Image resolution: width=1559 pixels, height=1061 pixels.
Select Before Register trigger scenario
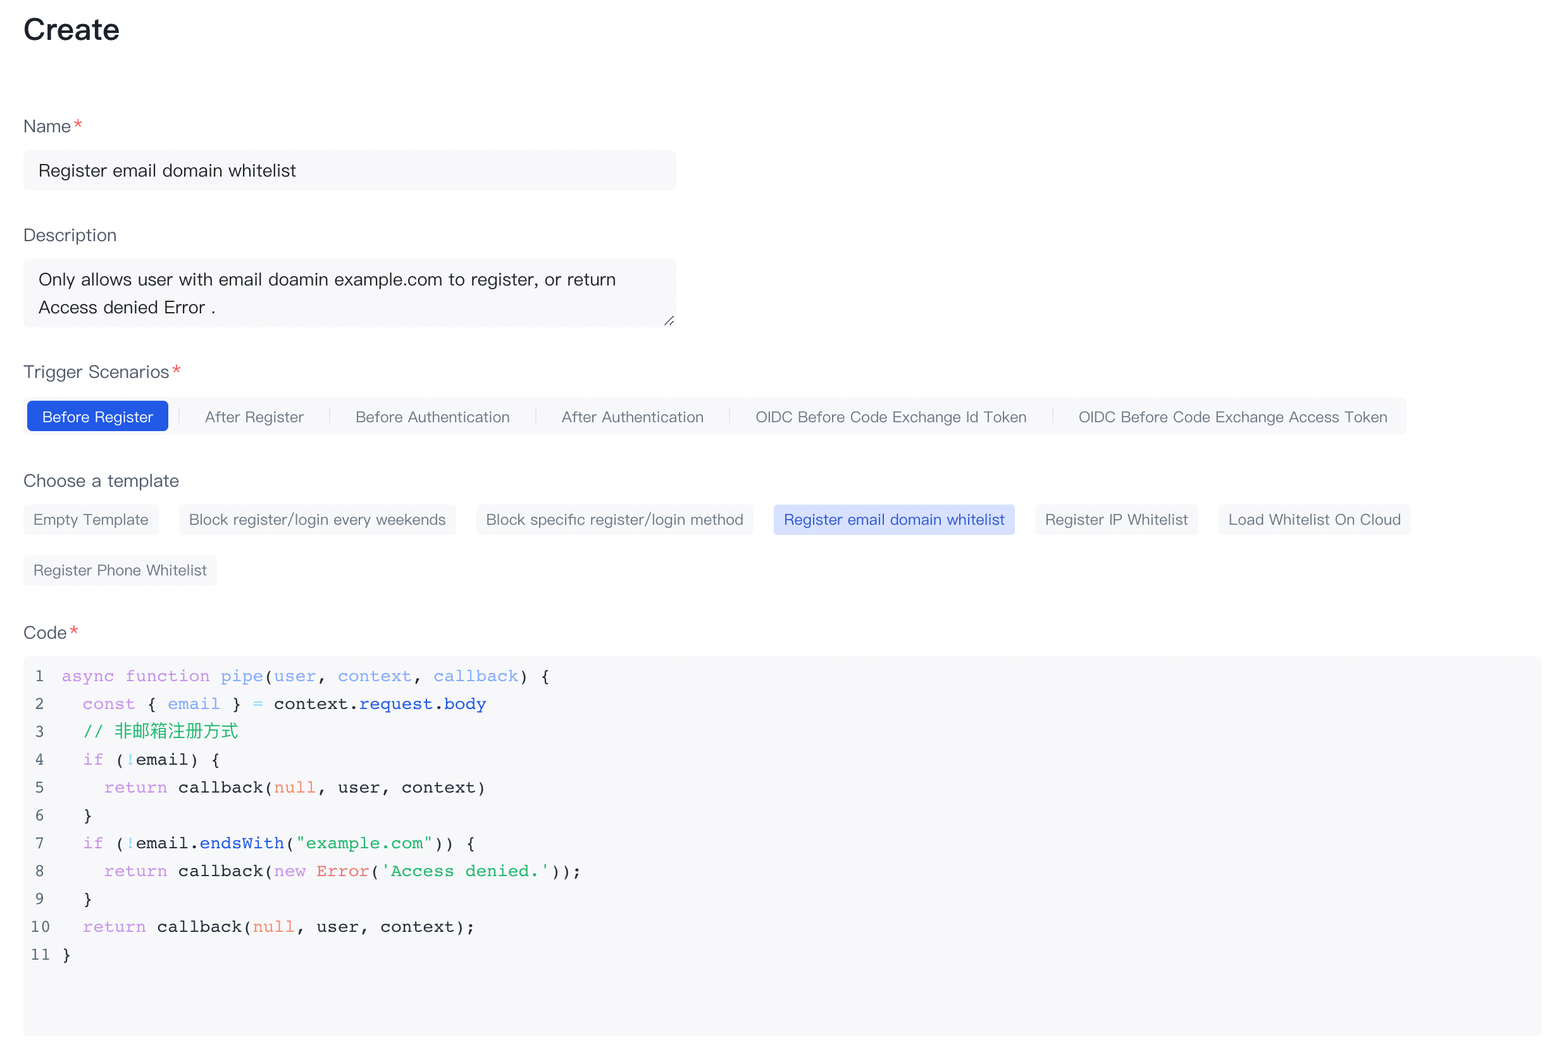97,417
